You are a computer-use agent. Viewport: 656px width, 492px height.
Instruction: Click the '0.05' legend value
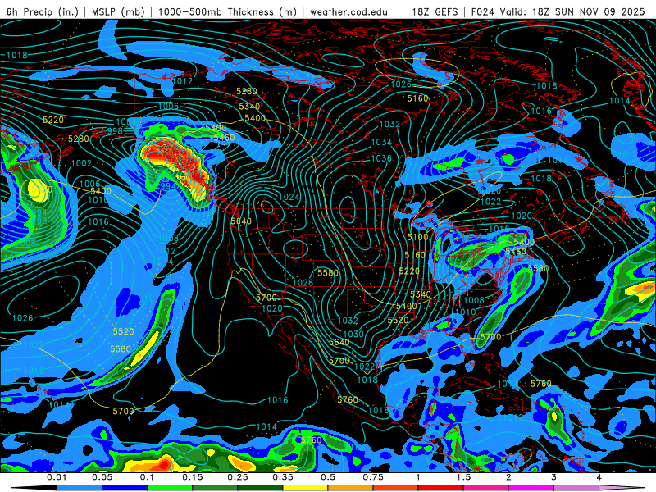(102, 477)
